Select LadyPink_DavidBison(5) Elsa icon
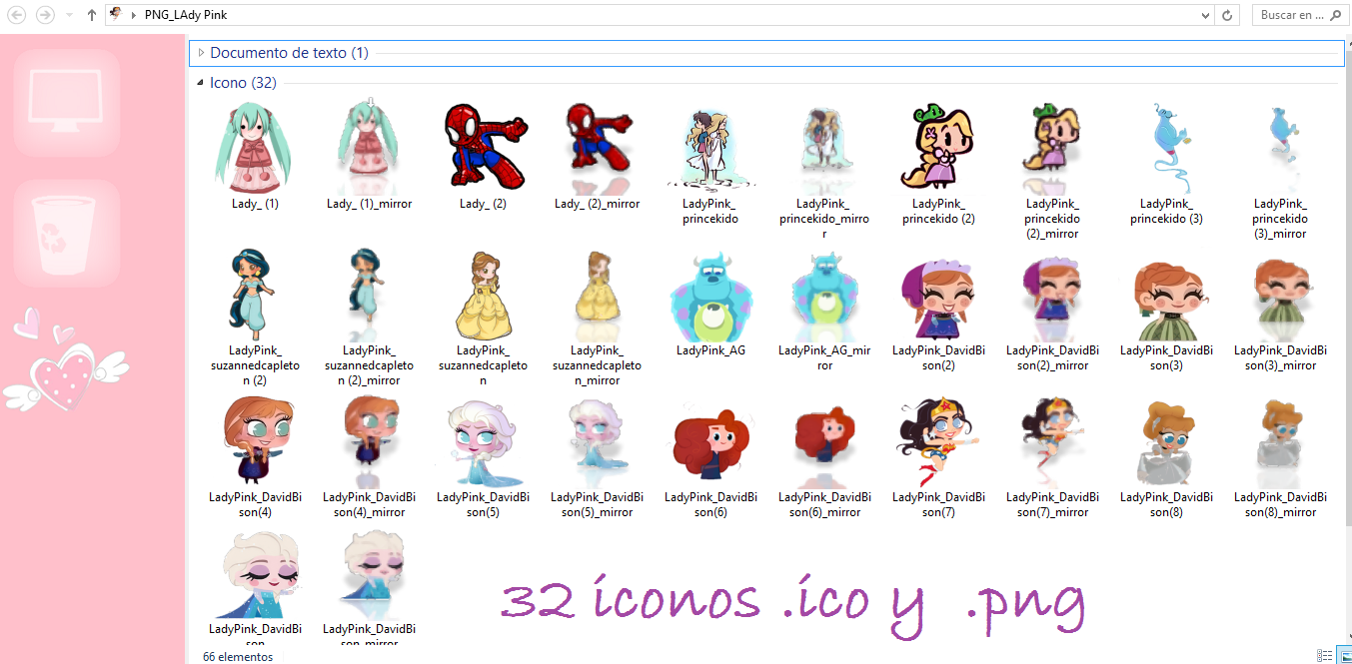 tap(484, 441)
